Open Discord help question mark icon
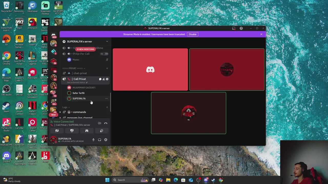 [241, 28]
